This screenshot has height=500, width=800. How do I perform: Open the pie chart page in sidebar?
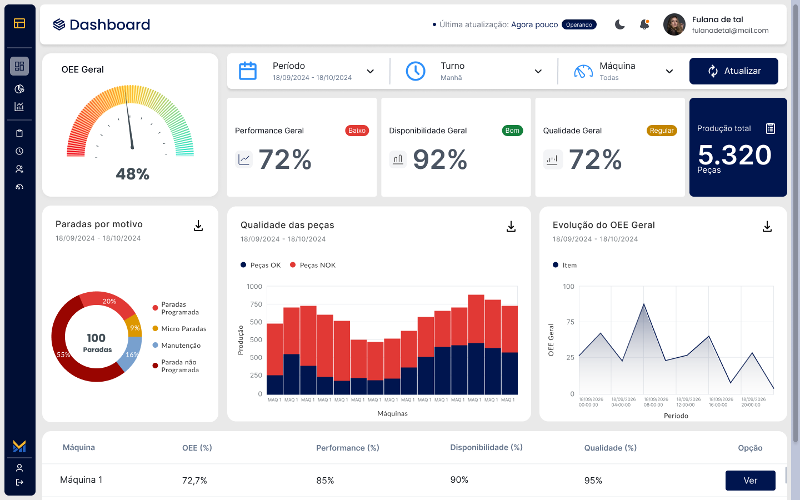point(19,89)
